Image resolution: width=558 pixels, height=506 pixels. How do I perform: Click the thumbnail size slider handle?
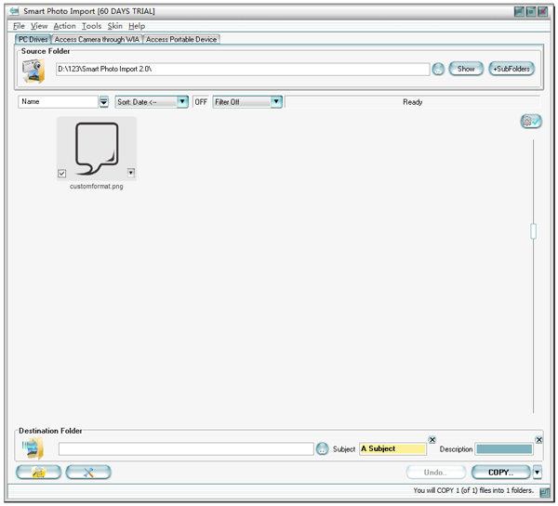pyautogui.click(x=533, y=232)
